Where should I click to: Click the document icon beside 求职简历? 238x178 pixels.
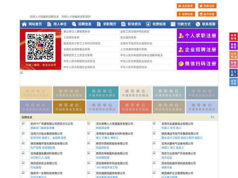coord(99,24)
